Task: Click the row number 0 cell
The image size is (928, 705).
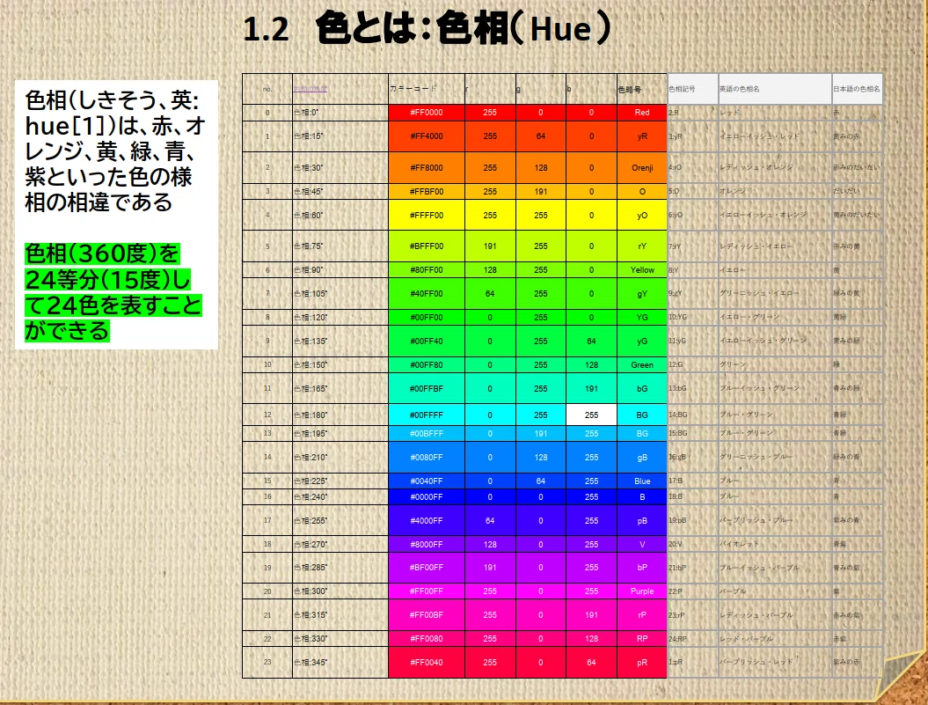Action: click(267, 113)
